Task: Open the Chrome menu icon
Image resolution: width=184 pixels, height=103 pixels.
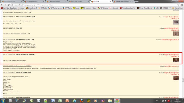Action: point(182,5)
